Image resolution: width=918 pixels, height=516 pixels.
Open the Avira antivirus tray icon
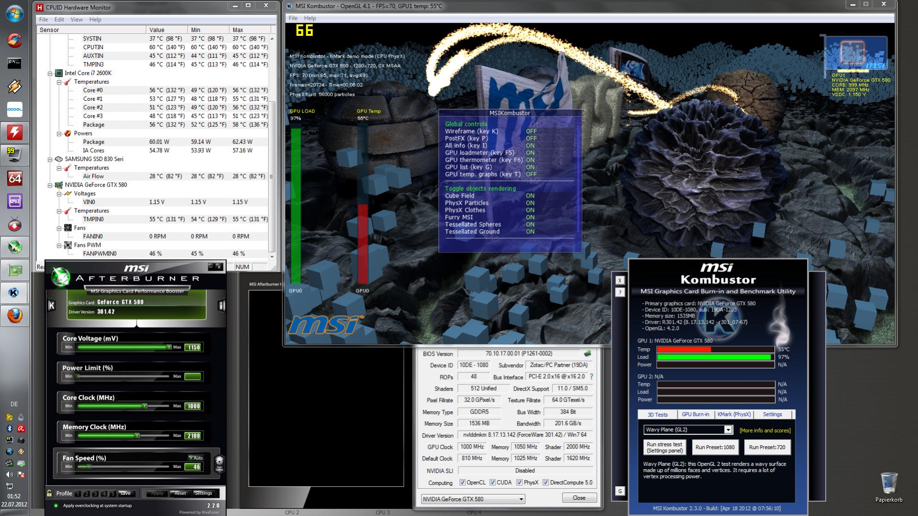[x=21, y=428]
